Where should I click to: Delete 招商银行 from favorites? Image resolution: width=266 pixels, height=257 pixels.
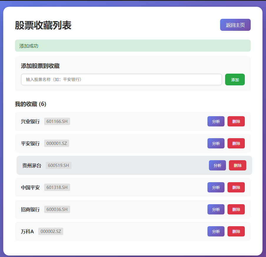point(236,209)
